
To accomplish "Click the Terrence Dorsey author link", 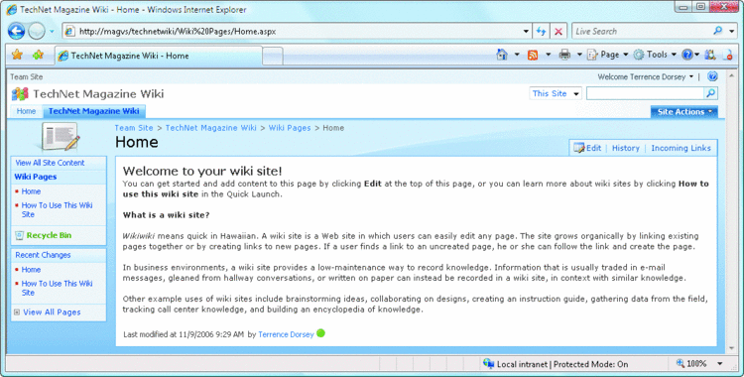I will 286,334.
